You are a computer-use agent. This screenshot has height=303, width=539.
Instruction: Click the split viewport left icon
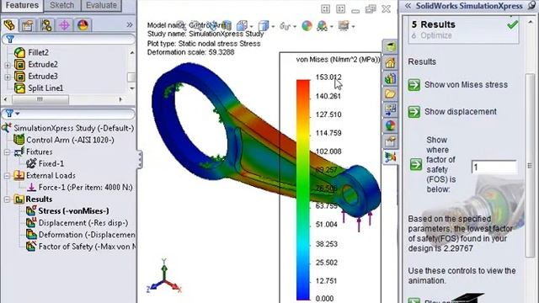pyautogui.click(x=325, y=9)
